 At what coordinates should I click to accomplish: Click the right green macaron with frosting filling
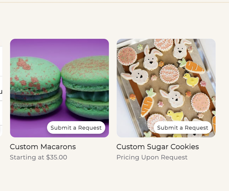86,87
